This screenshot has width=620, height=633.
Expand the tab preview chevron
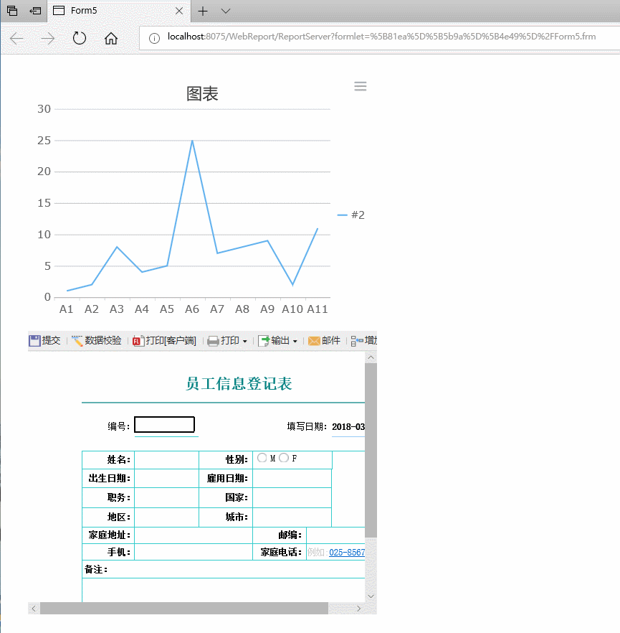click(x=226, y=11)
